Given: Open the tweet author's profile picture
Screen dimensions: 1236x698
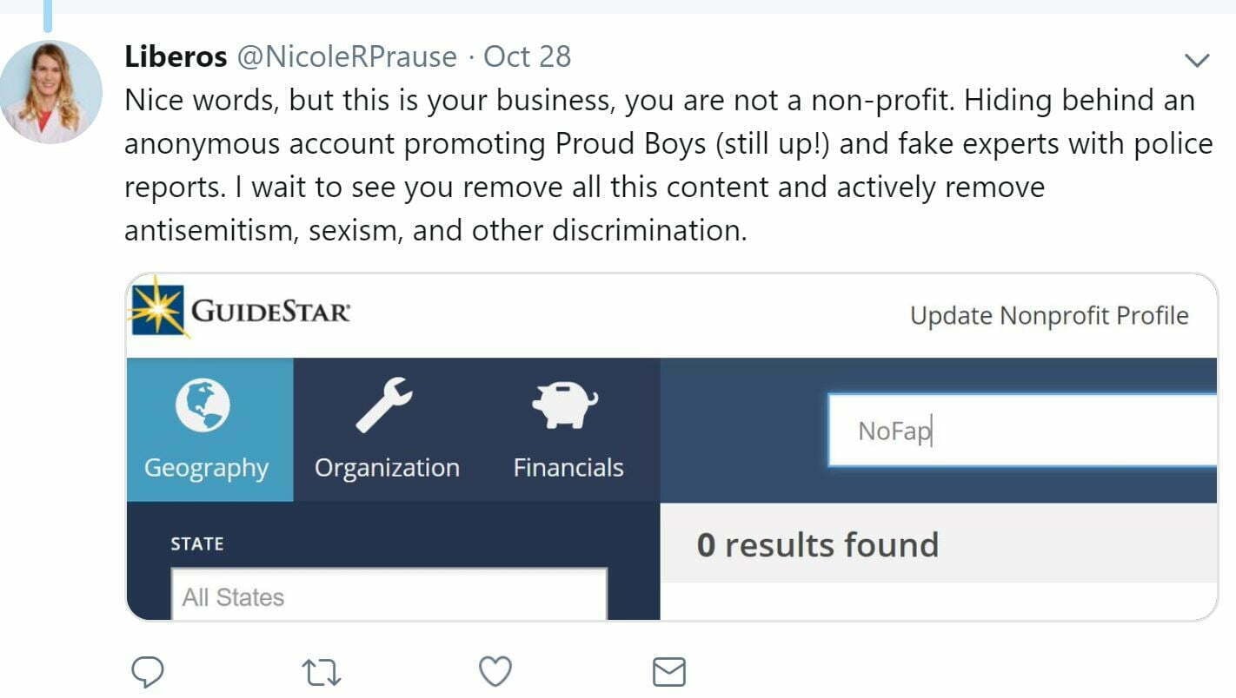Looking at the screenshot, I should click(x=50, y=92).
